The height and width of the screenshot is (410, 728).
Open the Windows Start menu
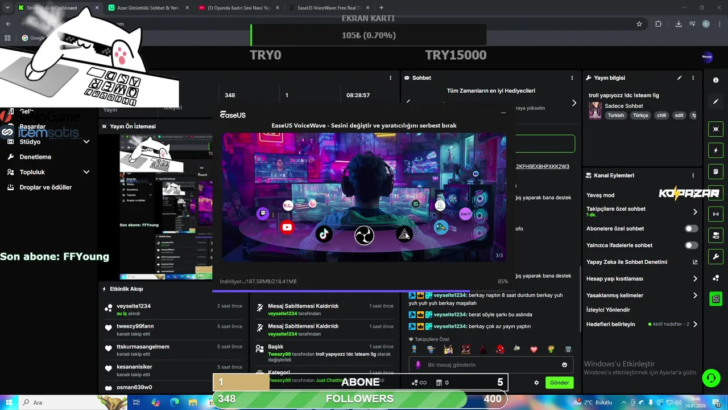coord(9,402)
